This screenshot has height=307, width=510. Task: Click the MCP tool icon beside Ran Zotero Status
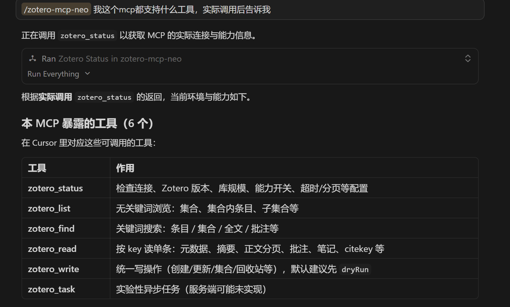pyautogui.click(x=33, y=59)
